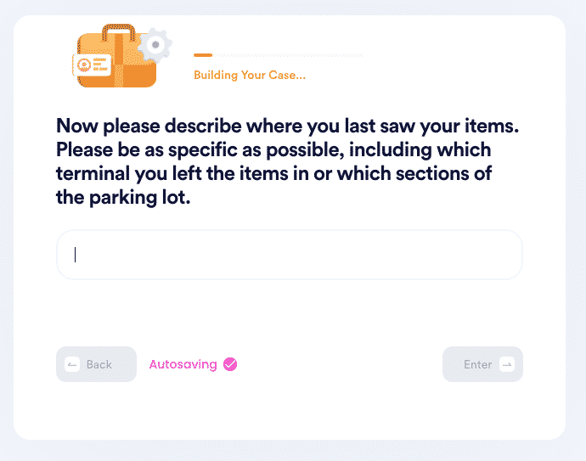Click the 'Now please describe where' heading line
Screen dimensions: 586x461
(x=287, y=126)
